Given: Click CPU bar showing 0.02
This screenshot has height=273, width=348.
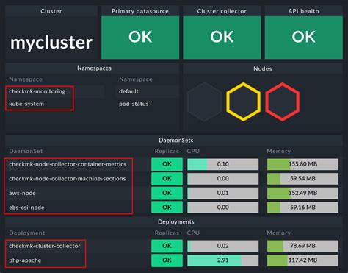Looking at the screenshot, I should click(x=223, y=246).
